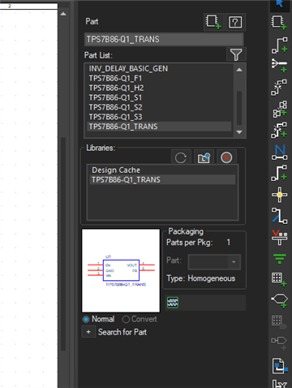Remove library with red X icon
292x388 pixels.
coord(226,157)
